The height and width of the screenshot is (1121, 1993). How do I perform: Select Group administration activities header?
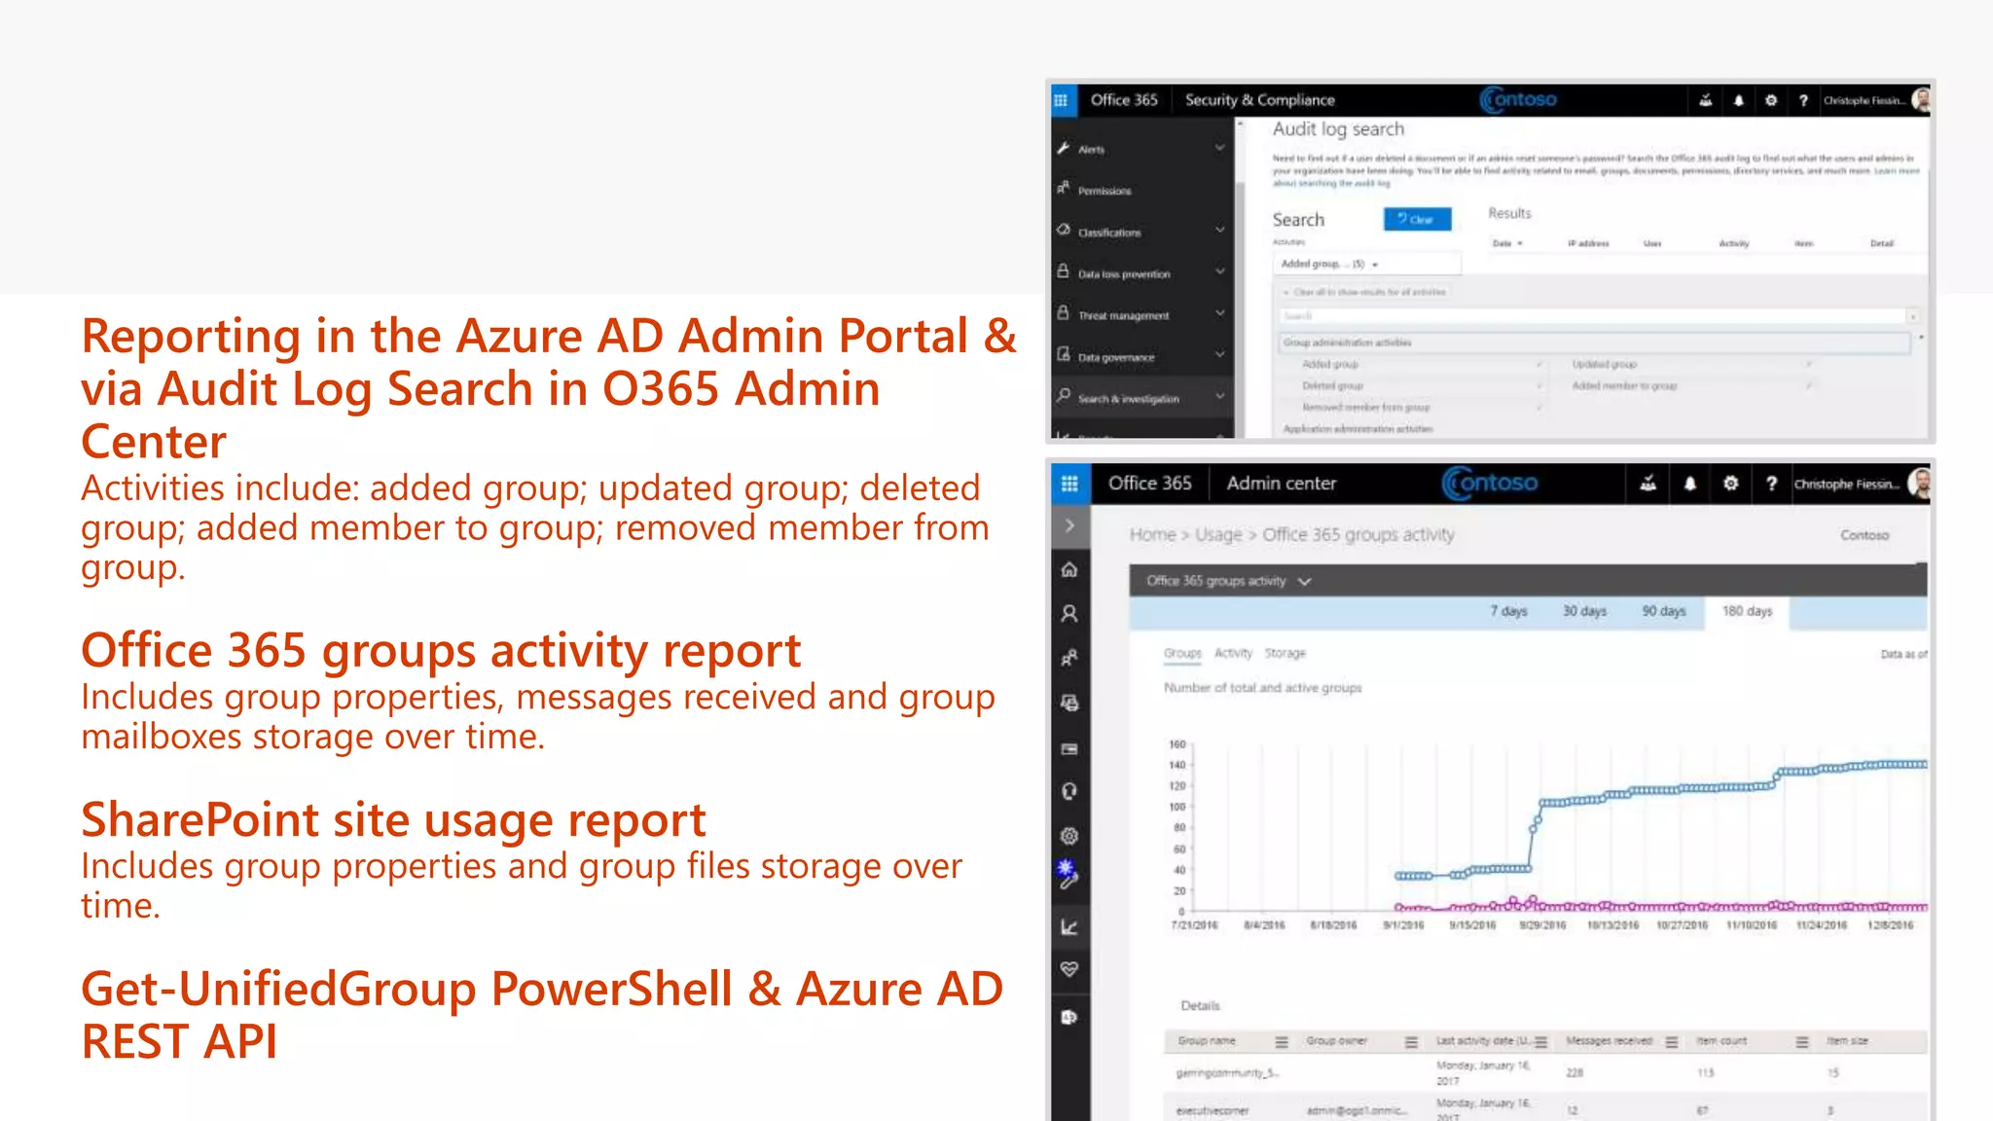[x=1594, y=343]
